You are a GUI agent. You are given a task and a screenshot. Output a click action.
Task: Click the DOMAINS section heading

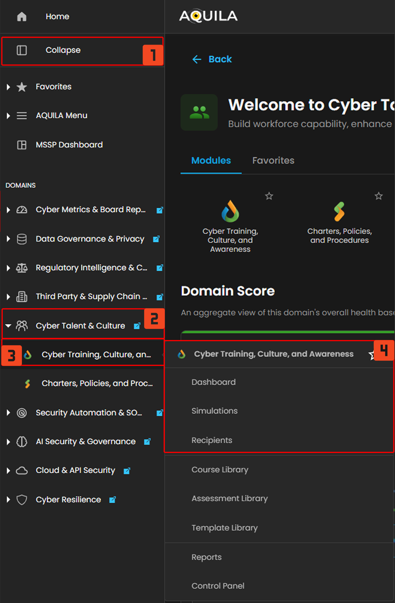[x=20, y=185]
